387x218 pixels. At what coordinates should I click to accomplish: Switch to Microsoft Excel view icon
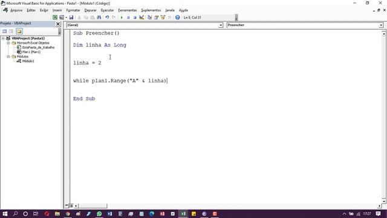click(x=55, y=18)
